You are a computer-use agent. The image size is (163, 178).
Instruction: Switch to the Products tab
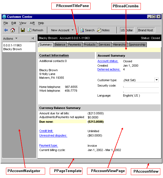[x=90, y=44]
